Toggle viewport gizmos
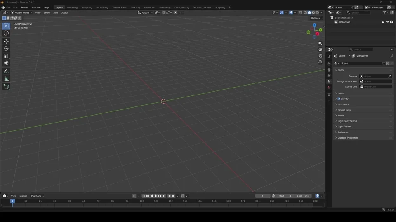This screenshot has height=222, width=396. click(282, 13)
